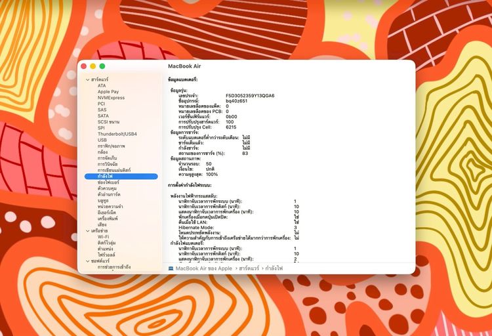Select เครื่องพิมพ์ in the sidebar
The height and width of the screenshot is (336, 492).
click(x=108, y=219)
